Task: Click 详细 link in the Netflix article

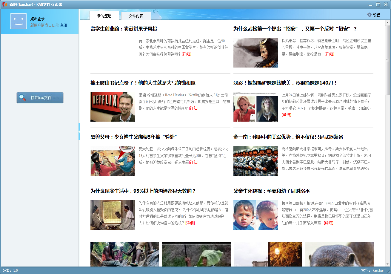Action: click(193, 108)
